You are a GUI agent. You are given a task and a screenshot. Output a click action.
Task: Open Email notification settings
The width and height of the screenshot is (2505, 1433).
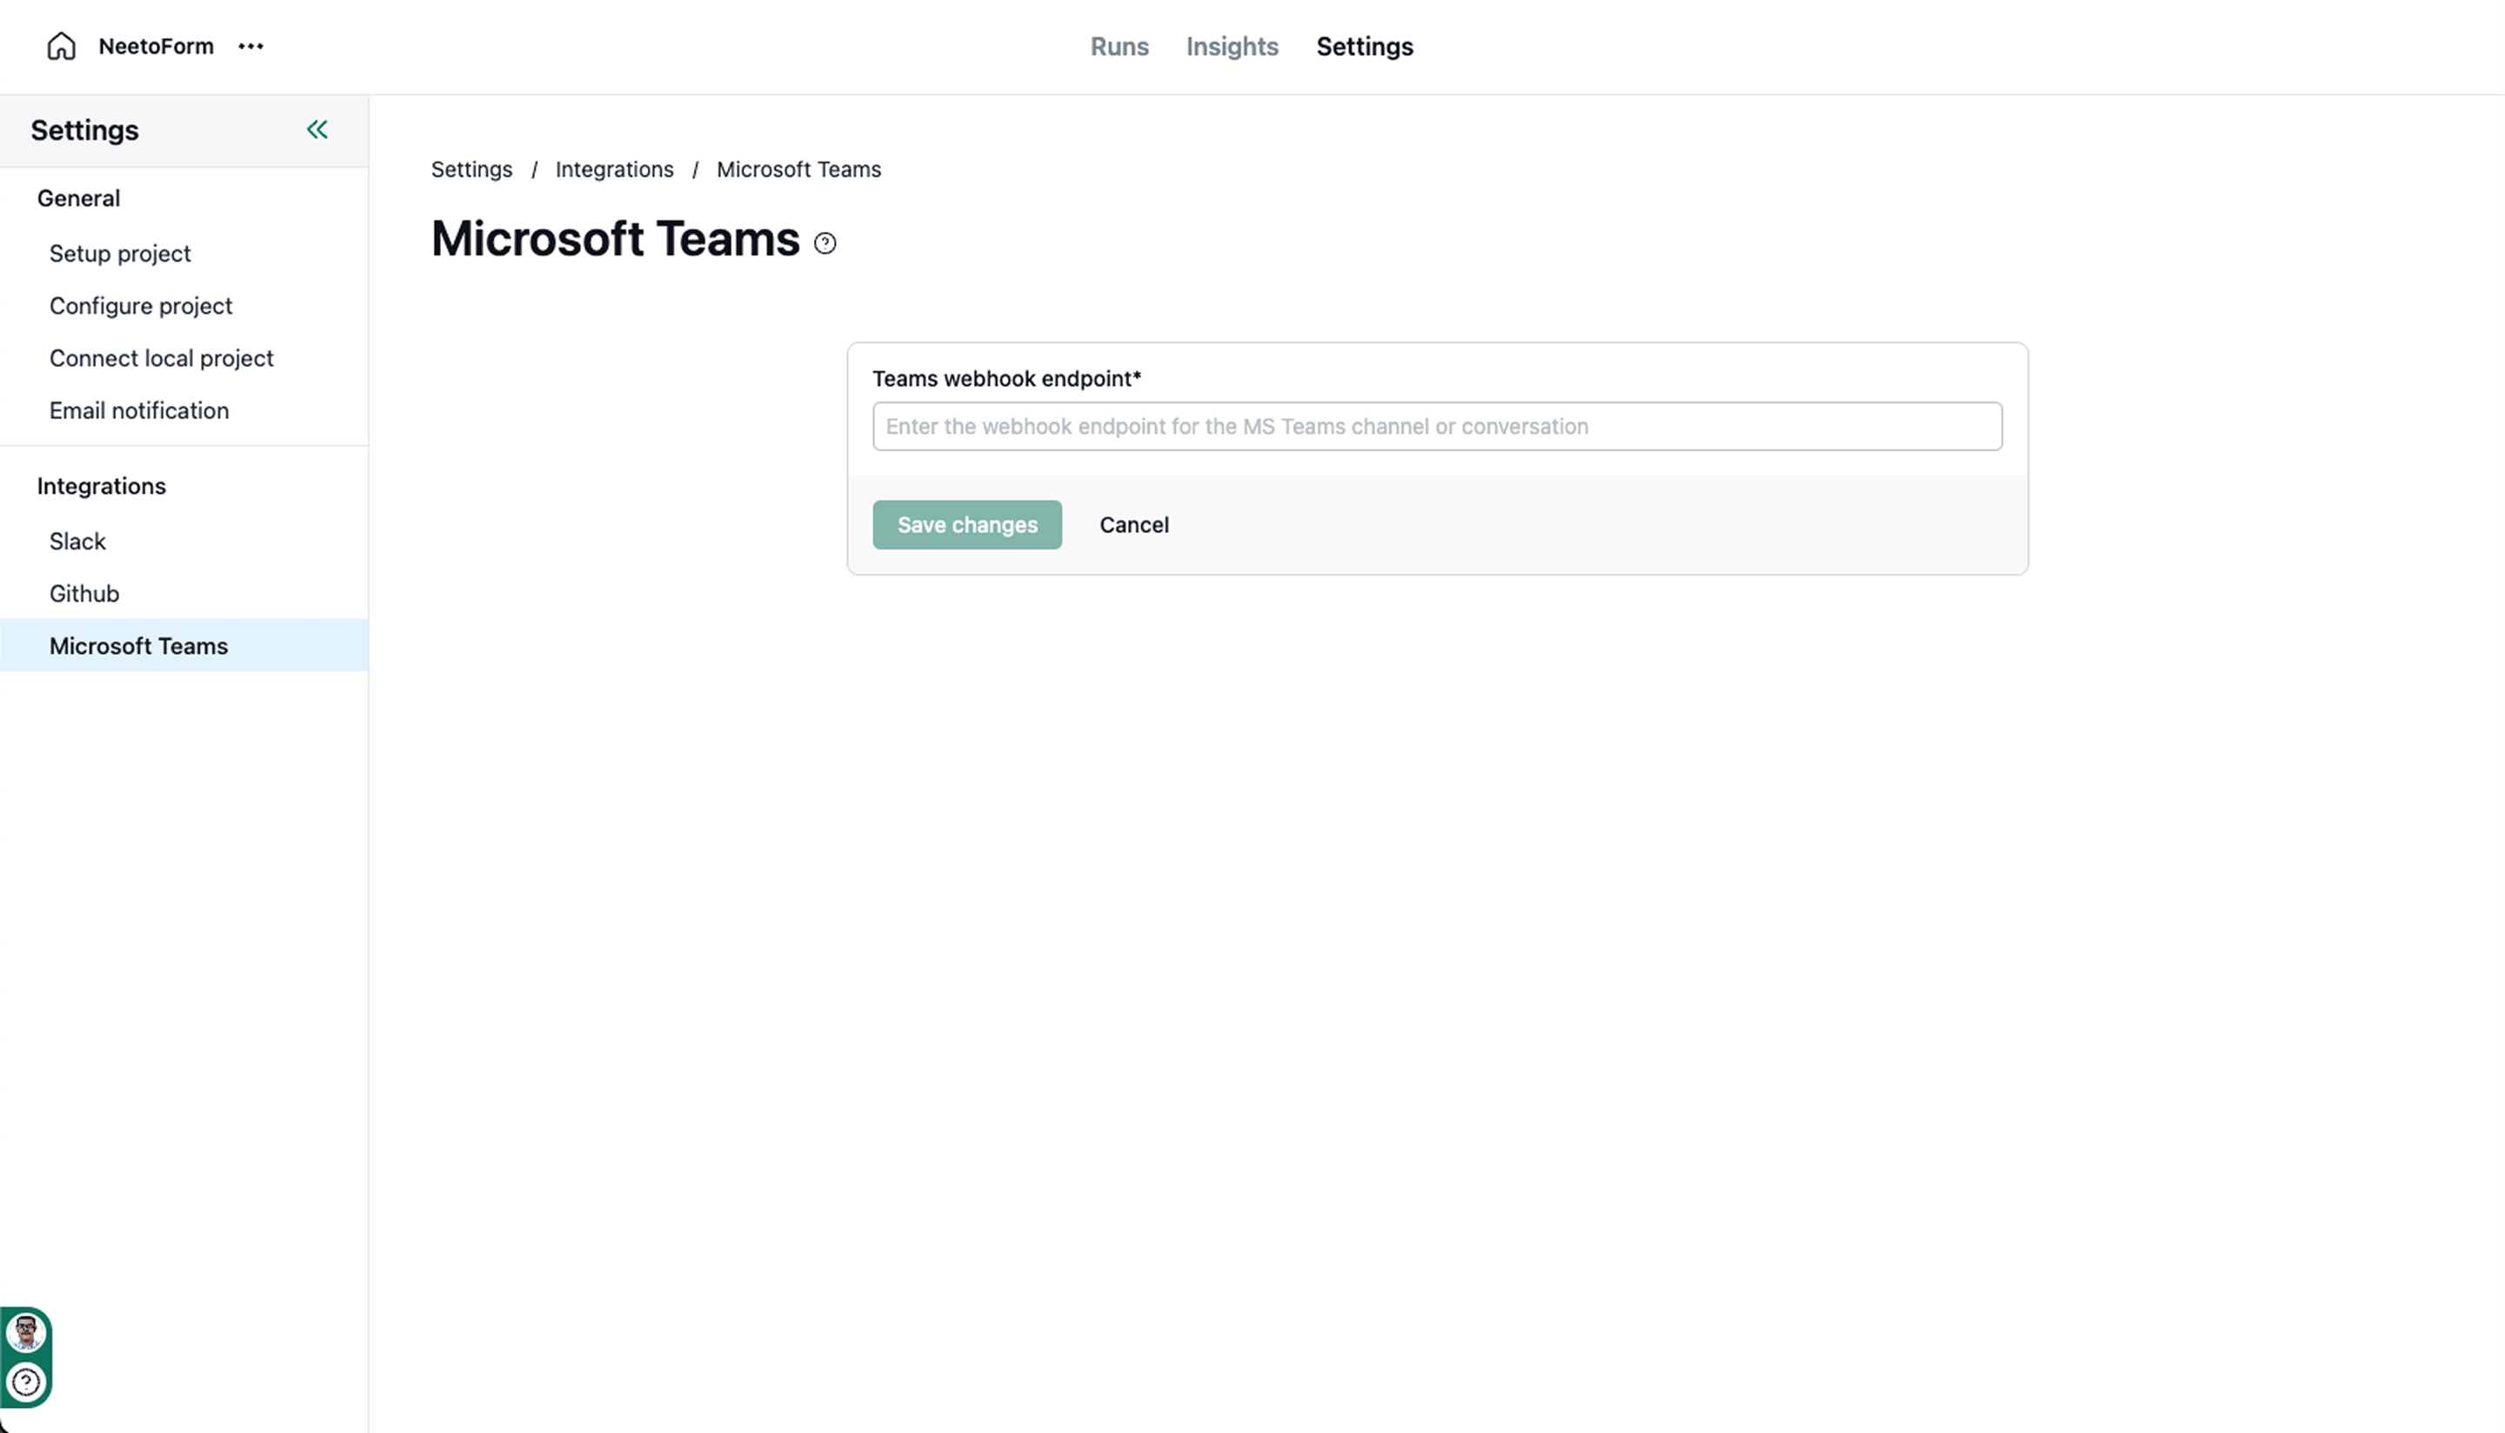point(139,410)
